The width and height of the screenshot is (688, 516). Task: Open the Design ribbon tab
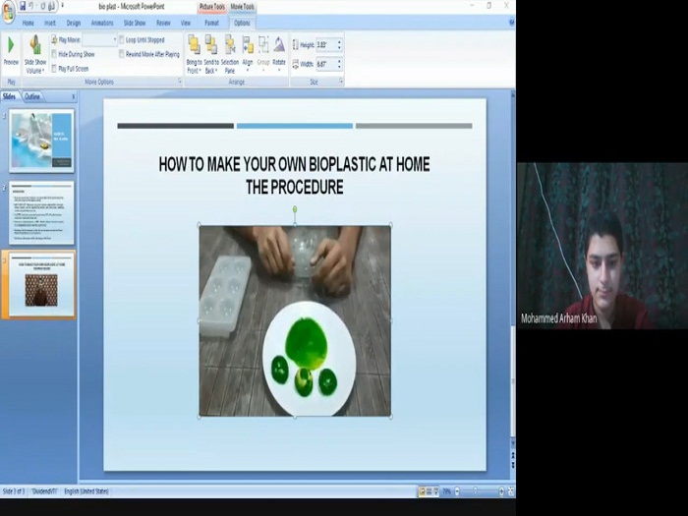coord(74,23)
